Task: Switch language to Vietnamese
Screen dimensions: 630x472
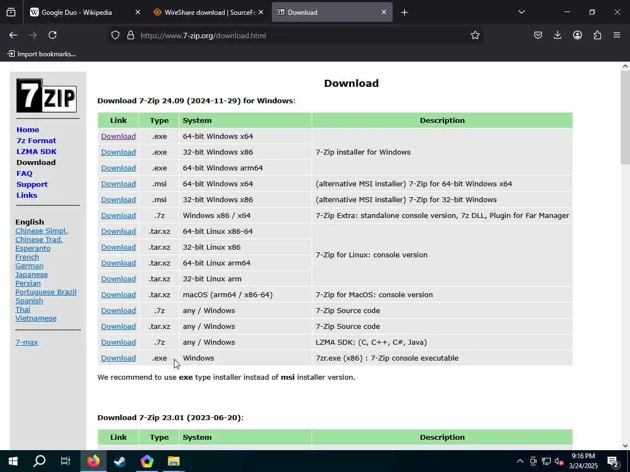Action: [x=36, y=318]
